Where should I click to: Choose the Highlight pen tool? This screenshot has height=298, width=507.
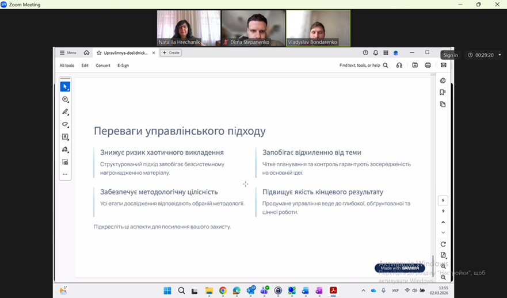[65, 112]
